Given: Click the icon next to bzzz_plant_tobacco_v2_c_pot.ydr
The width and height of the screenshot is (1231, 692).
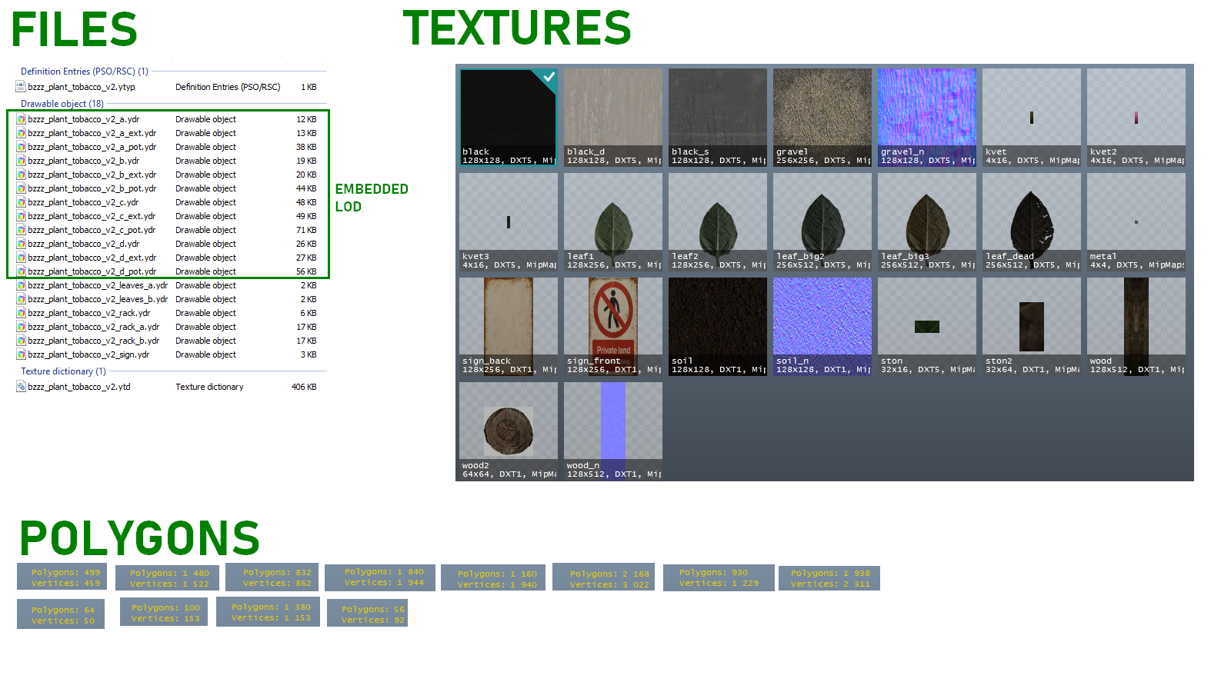Looking at the screenshot, I should click(x=22, y=230).
